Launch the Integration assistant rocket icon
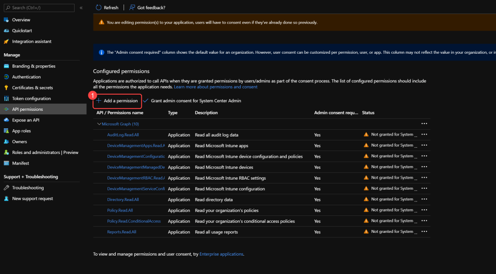The height and width of the screenshot is (274, 496). coord(7,42)
